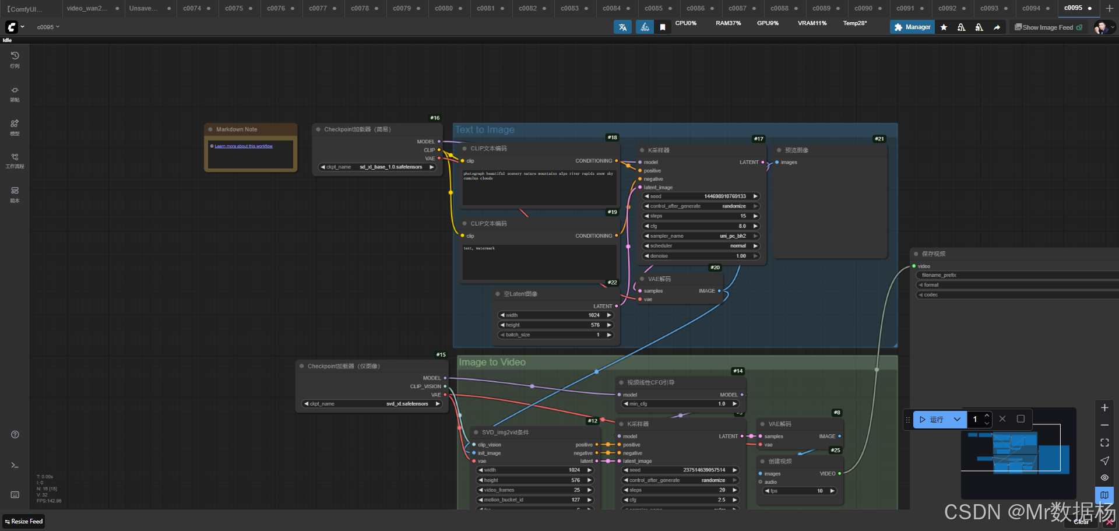Click the negative prompt text box in node #19
The height and width of the screenshot is (531, 1119).
point(539,262)
